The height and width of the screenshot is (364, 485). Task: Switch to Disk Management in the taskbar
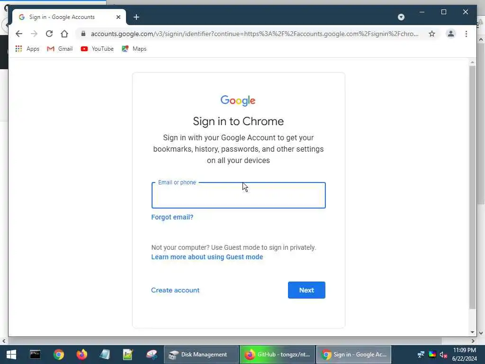(x=201, y=355)
